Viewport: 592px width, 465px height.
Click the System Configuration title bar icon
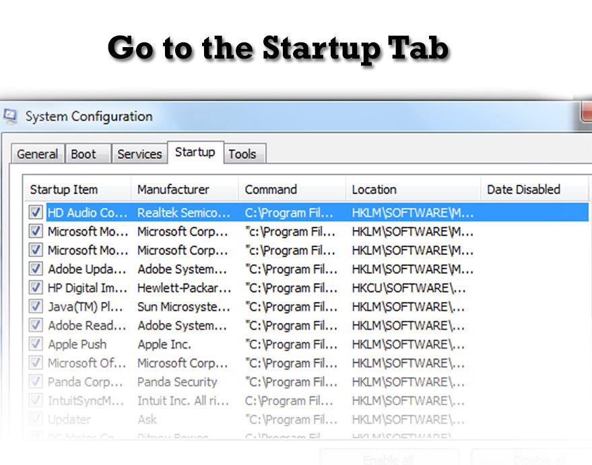[11, 116]
